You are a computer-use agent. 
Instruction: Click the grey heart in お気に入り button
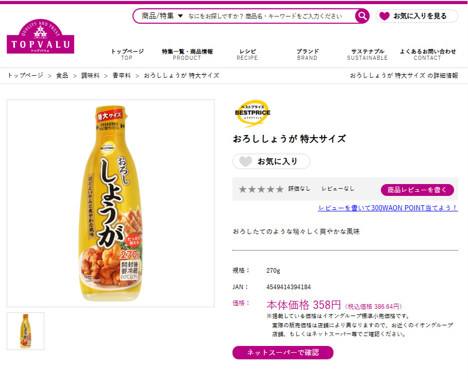click(x=245, y=161)
